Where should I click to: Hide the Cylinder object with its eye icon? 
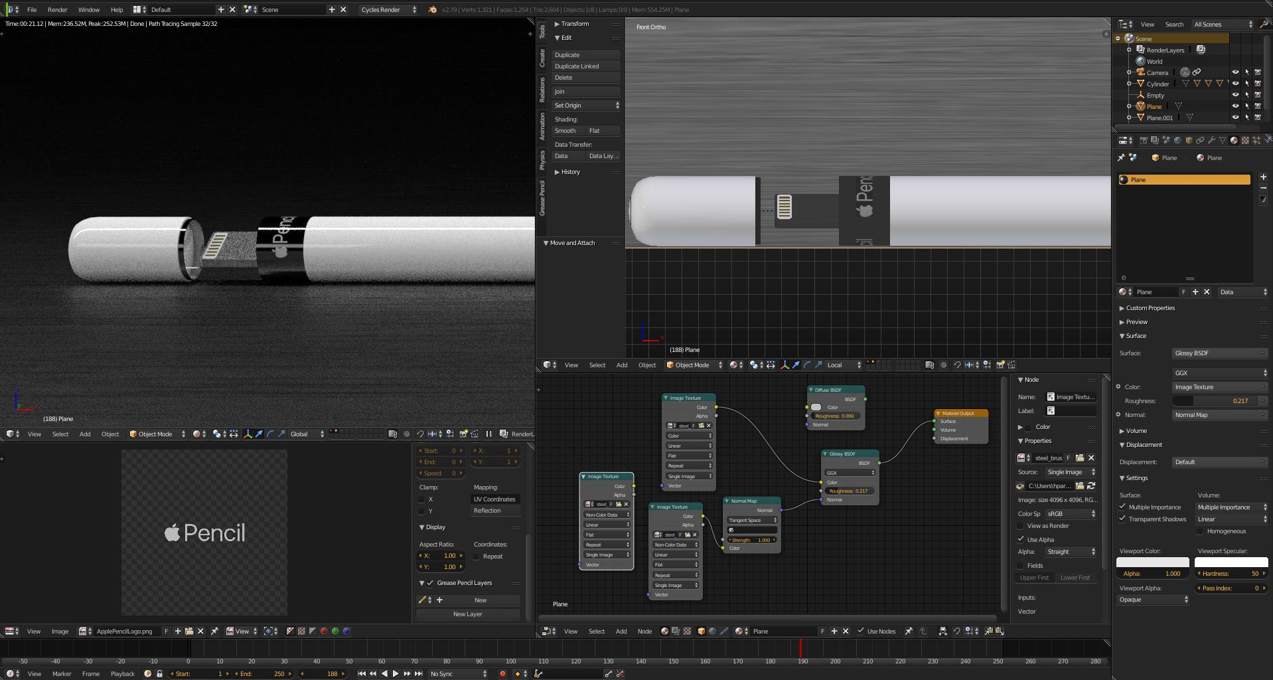[x=1235, y=84]
